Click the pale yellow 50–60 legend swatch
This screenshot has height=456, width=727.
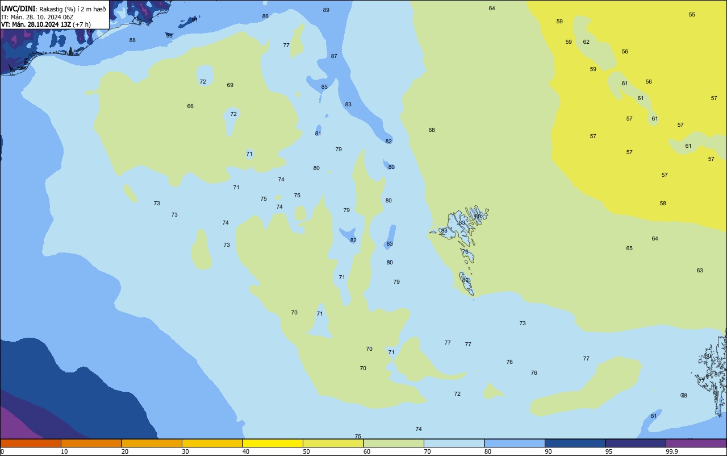(333, 443)
